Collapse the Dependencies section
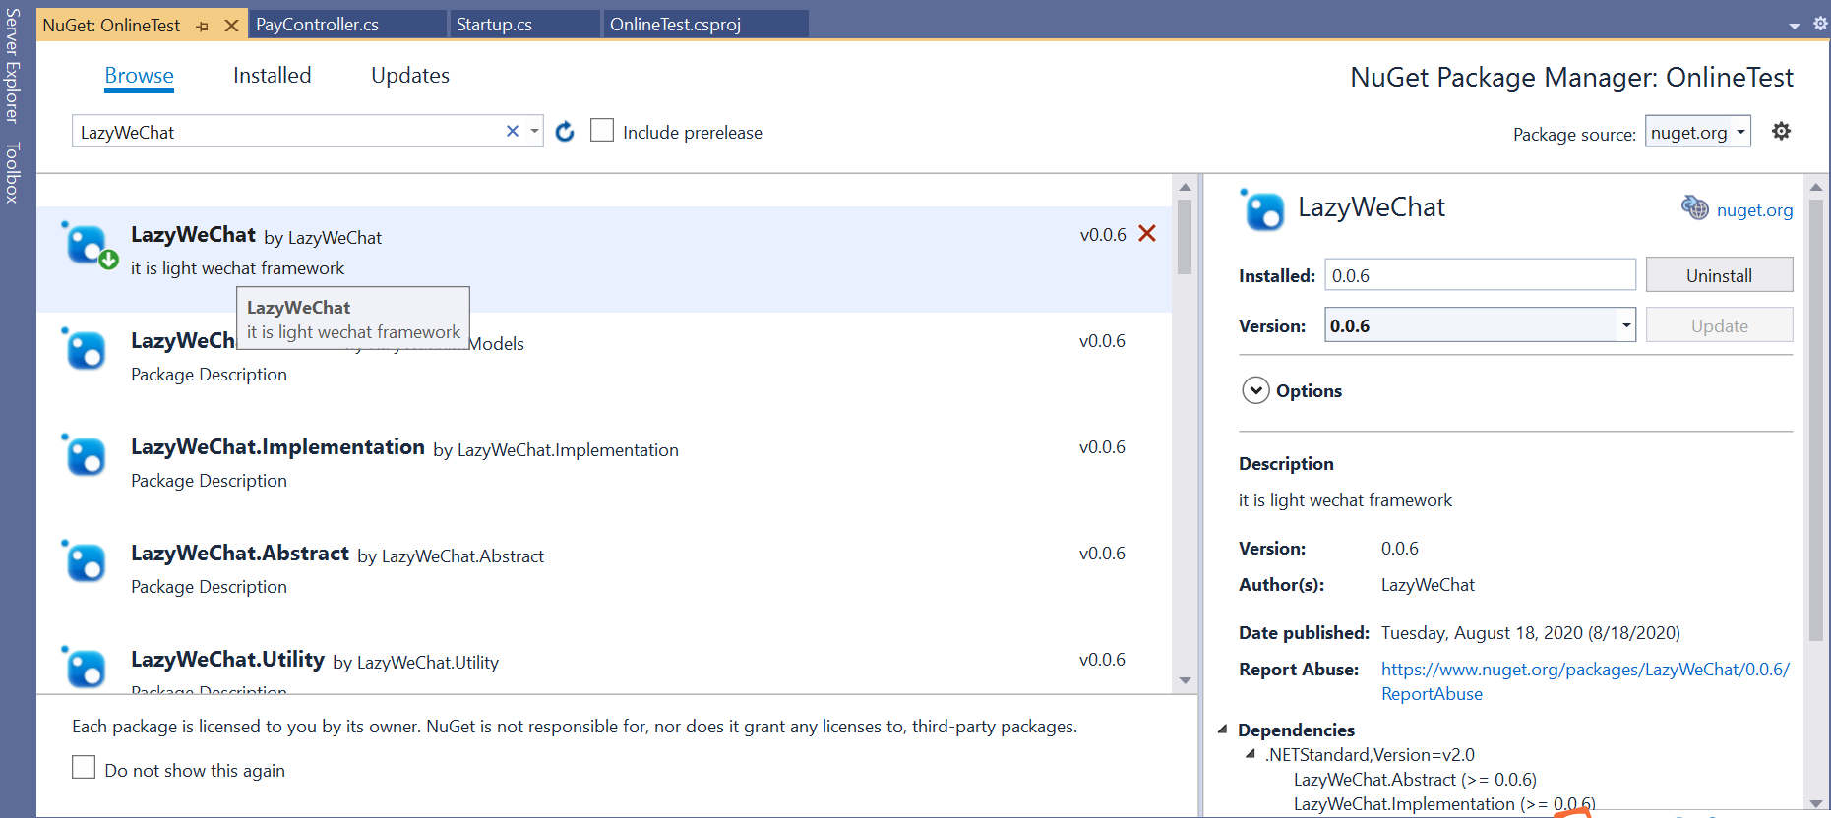The width and height of the screenshot is (1831, 818). (x=1223, y=730)
